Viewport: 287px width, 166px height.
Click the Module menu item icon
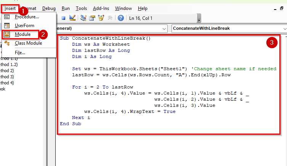7,34
